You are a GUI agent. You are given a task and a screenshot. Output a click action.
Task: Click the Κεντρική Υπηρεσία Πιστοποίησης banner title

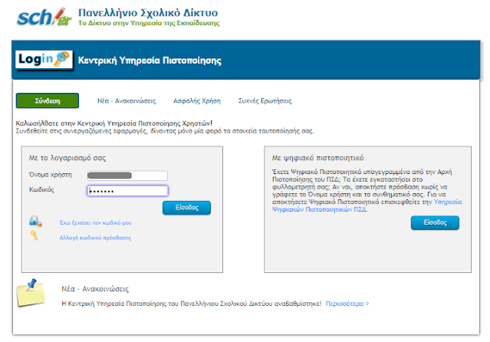(150, 60)
